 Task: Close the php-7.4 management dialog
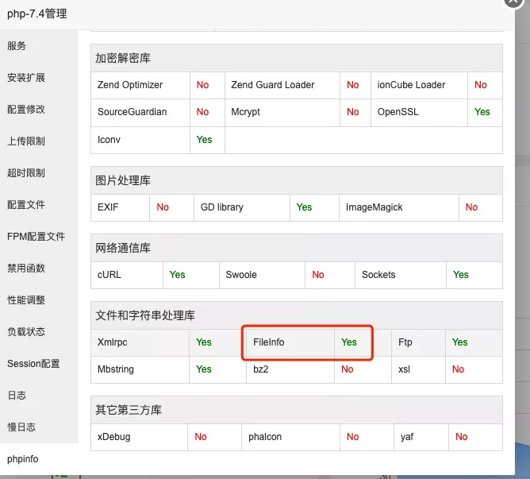click(514, 2)
